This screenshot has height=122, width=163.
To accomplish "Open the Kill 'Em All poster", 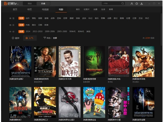I will coord(143,62).
